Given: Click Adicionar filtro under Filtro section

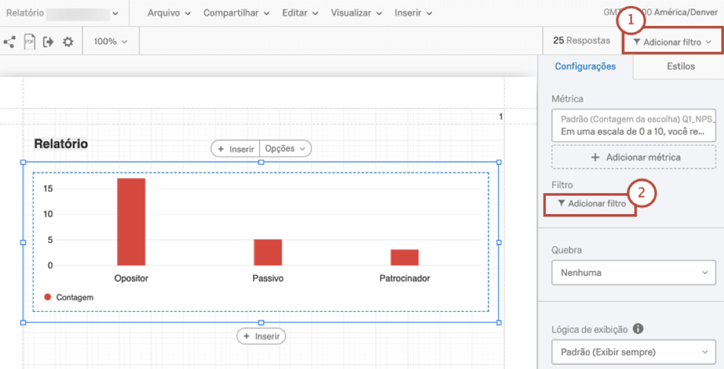Looking at the screenshot, I should tap(591, 203).
